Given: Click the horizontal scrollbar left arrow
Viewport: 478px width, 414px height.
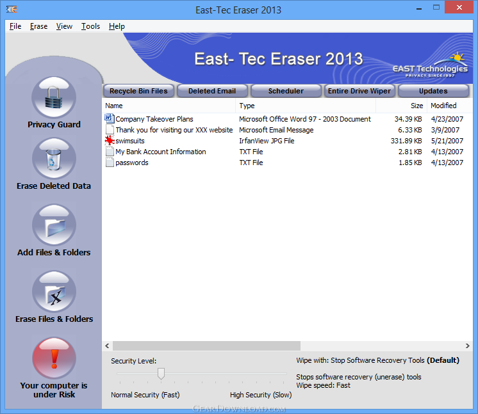Looking at the screenshot, I should pyautogui.click(x=107, y=346).
